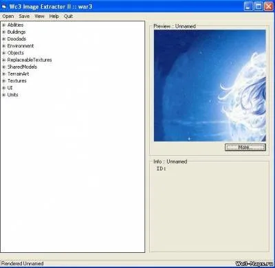Open the Save menu
This screenshot has height=268, width=275.
[24, 16]
